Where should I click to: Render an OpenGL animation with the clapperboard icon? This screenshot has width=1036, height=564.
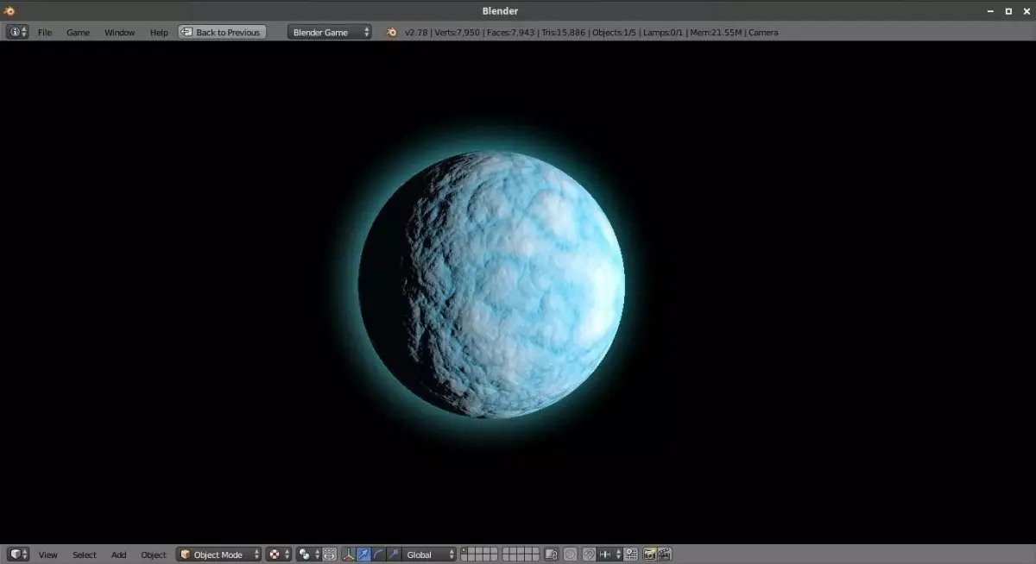665,555
